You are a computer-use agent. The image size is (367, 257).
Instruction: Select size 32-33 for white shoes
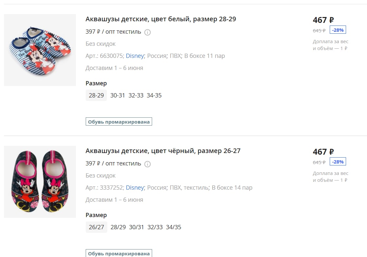pos(136,95)
